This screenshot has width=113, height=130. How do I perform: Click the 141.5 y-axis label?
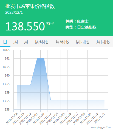[x=6, y=50]
